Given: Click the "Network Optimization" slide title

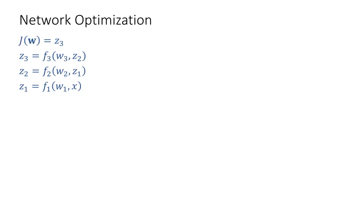Looking at the screenshot, I should pos(86,21).
